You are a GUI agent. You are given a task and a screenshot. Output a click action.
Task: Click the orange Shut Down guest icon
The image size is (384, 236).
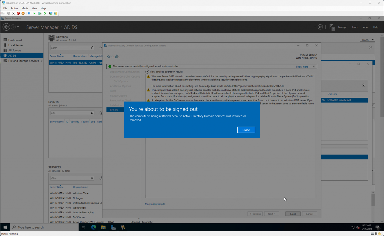[x=23, y=13]
